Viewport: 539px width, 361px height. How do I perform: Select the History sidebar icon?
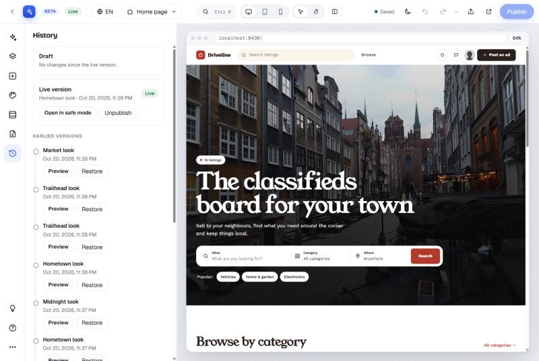click(13, 153)
